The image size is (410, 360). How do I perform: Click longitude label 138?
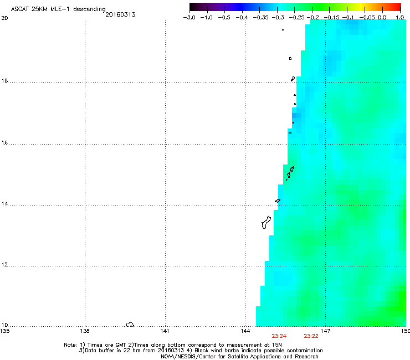85,331
